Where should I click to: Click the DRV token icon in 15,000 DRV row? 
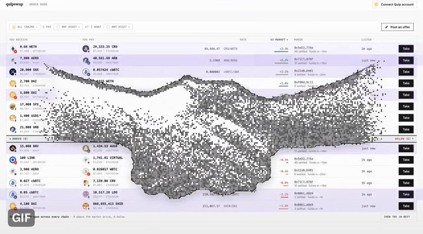coord(13,148)
